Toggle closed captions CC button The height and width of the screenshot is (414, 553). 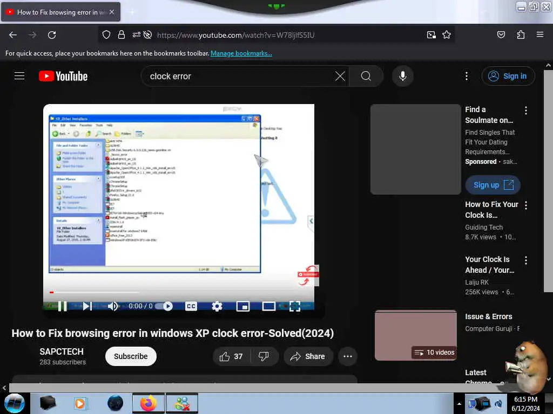point(191,306)
